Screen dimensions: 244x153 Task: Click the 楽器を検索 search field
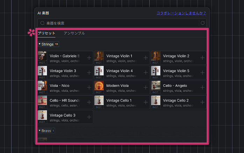click(119, 23)
